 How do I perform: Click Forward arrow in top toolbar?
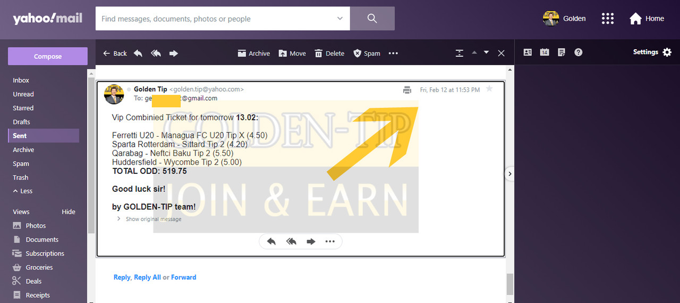pos(173,54)
